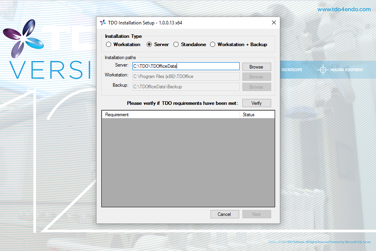The height and width of the screenshot is (251, 376).
Task: Click inside the Server path text field
Action: tap(185, 66)
